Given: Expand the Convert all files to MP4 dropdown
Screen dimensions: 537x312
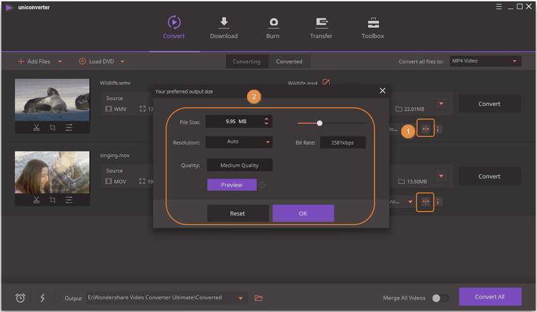Looking at the screenshot, I should click(x=485, y=61).
